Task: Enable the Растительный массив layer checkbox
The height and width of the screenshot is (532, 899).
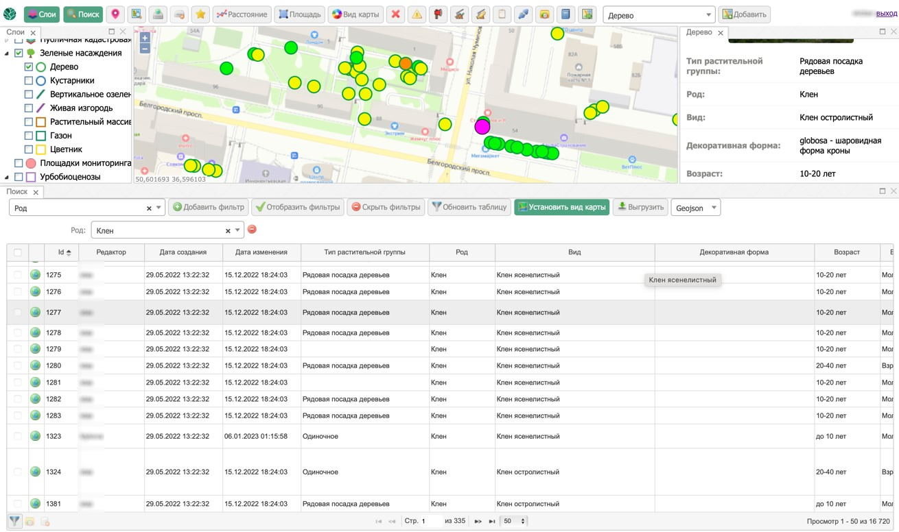Action: point(29,122)
